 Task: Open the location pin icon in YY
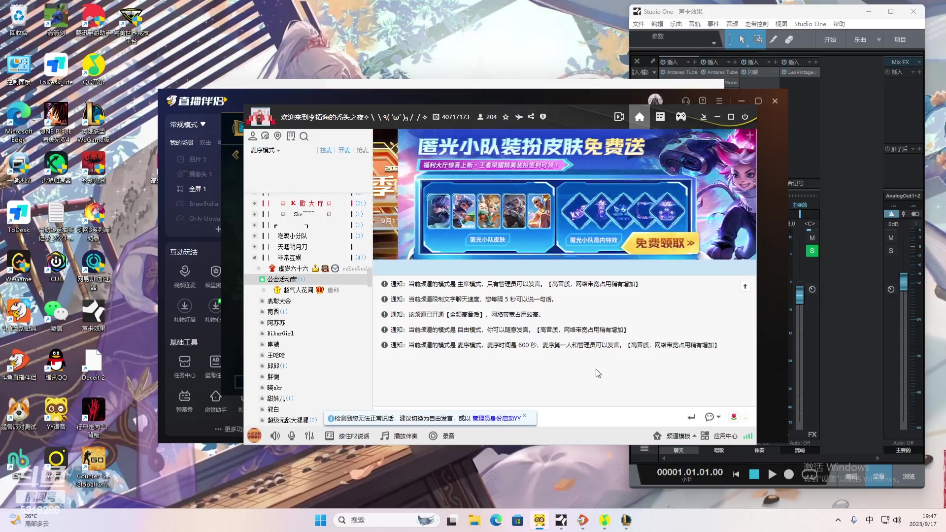click(277, 136)
